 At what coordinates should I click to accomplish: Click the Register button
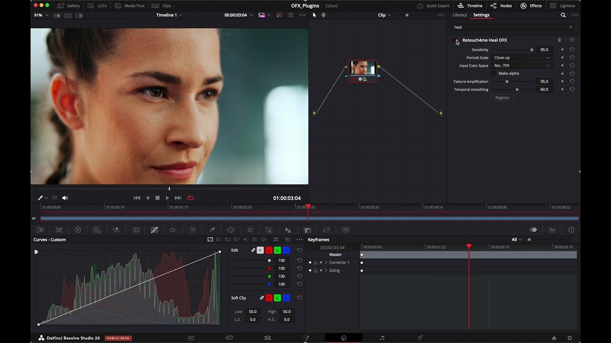pos(502,98)
